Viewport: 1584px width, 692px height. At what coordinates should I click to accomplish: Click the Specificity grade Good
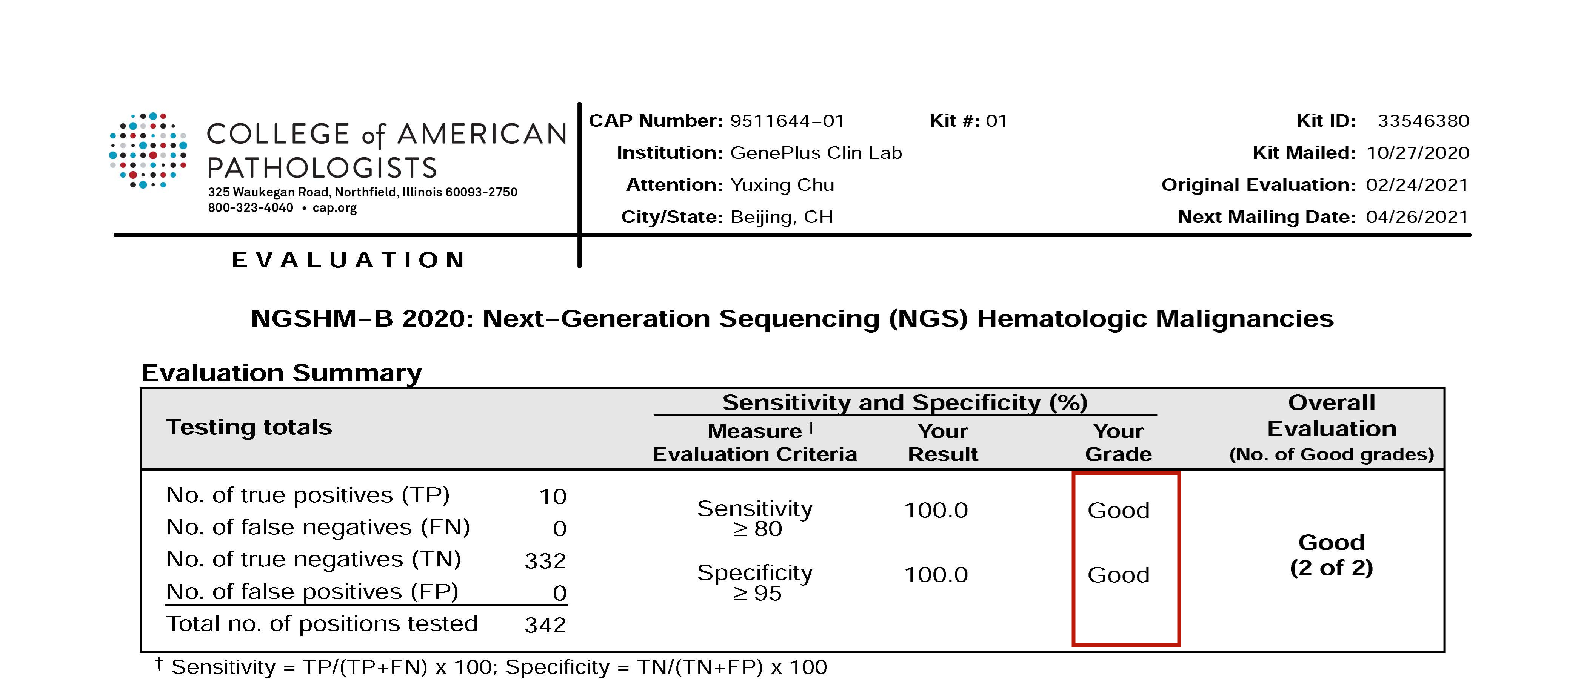point(1119,575)
